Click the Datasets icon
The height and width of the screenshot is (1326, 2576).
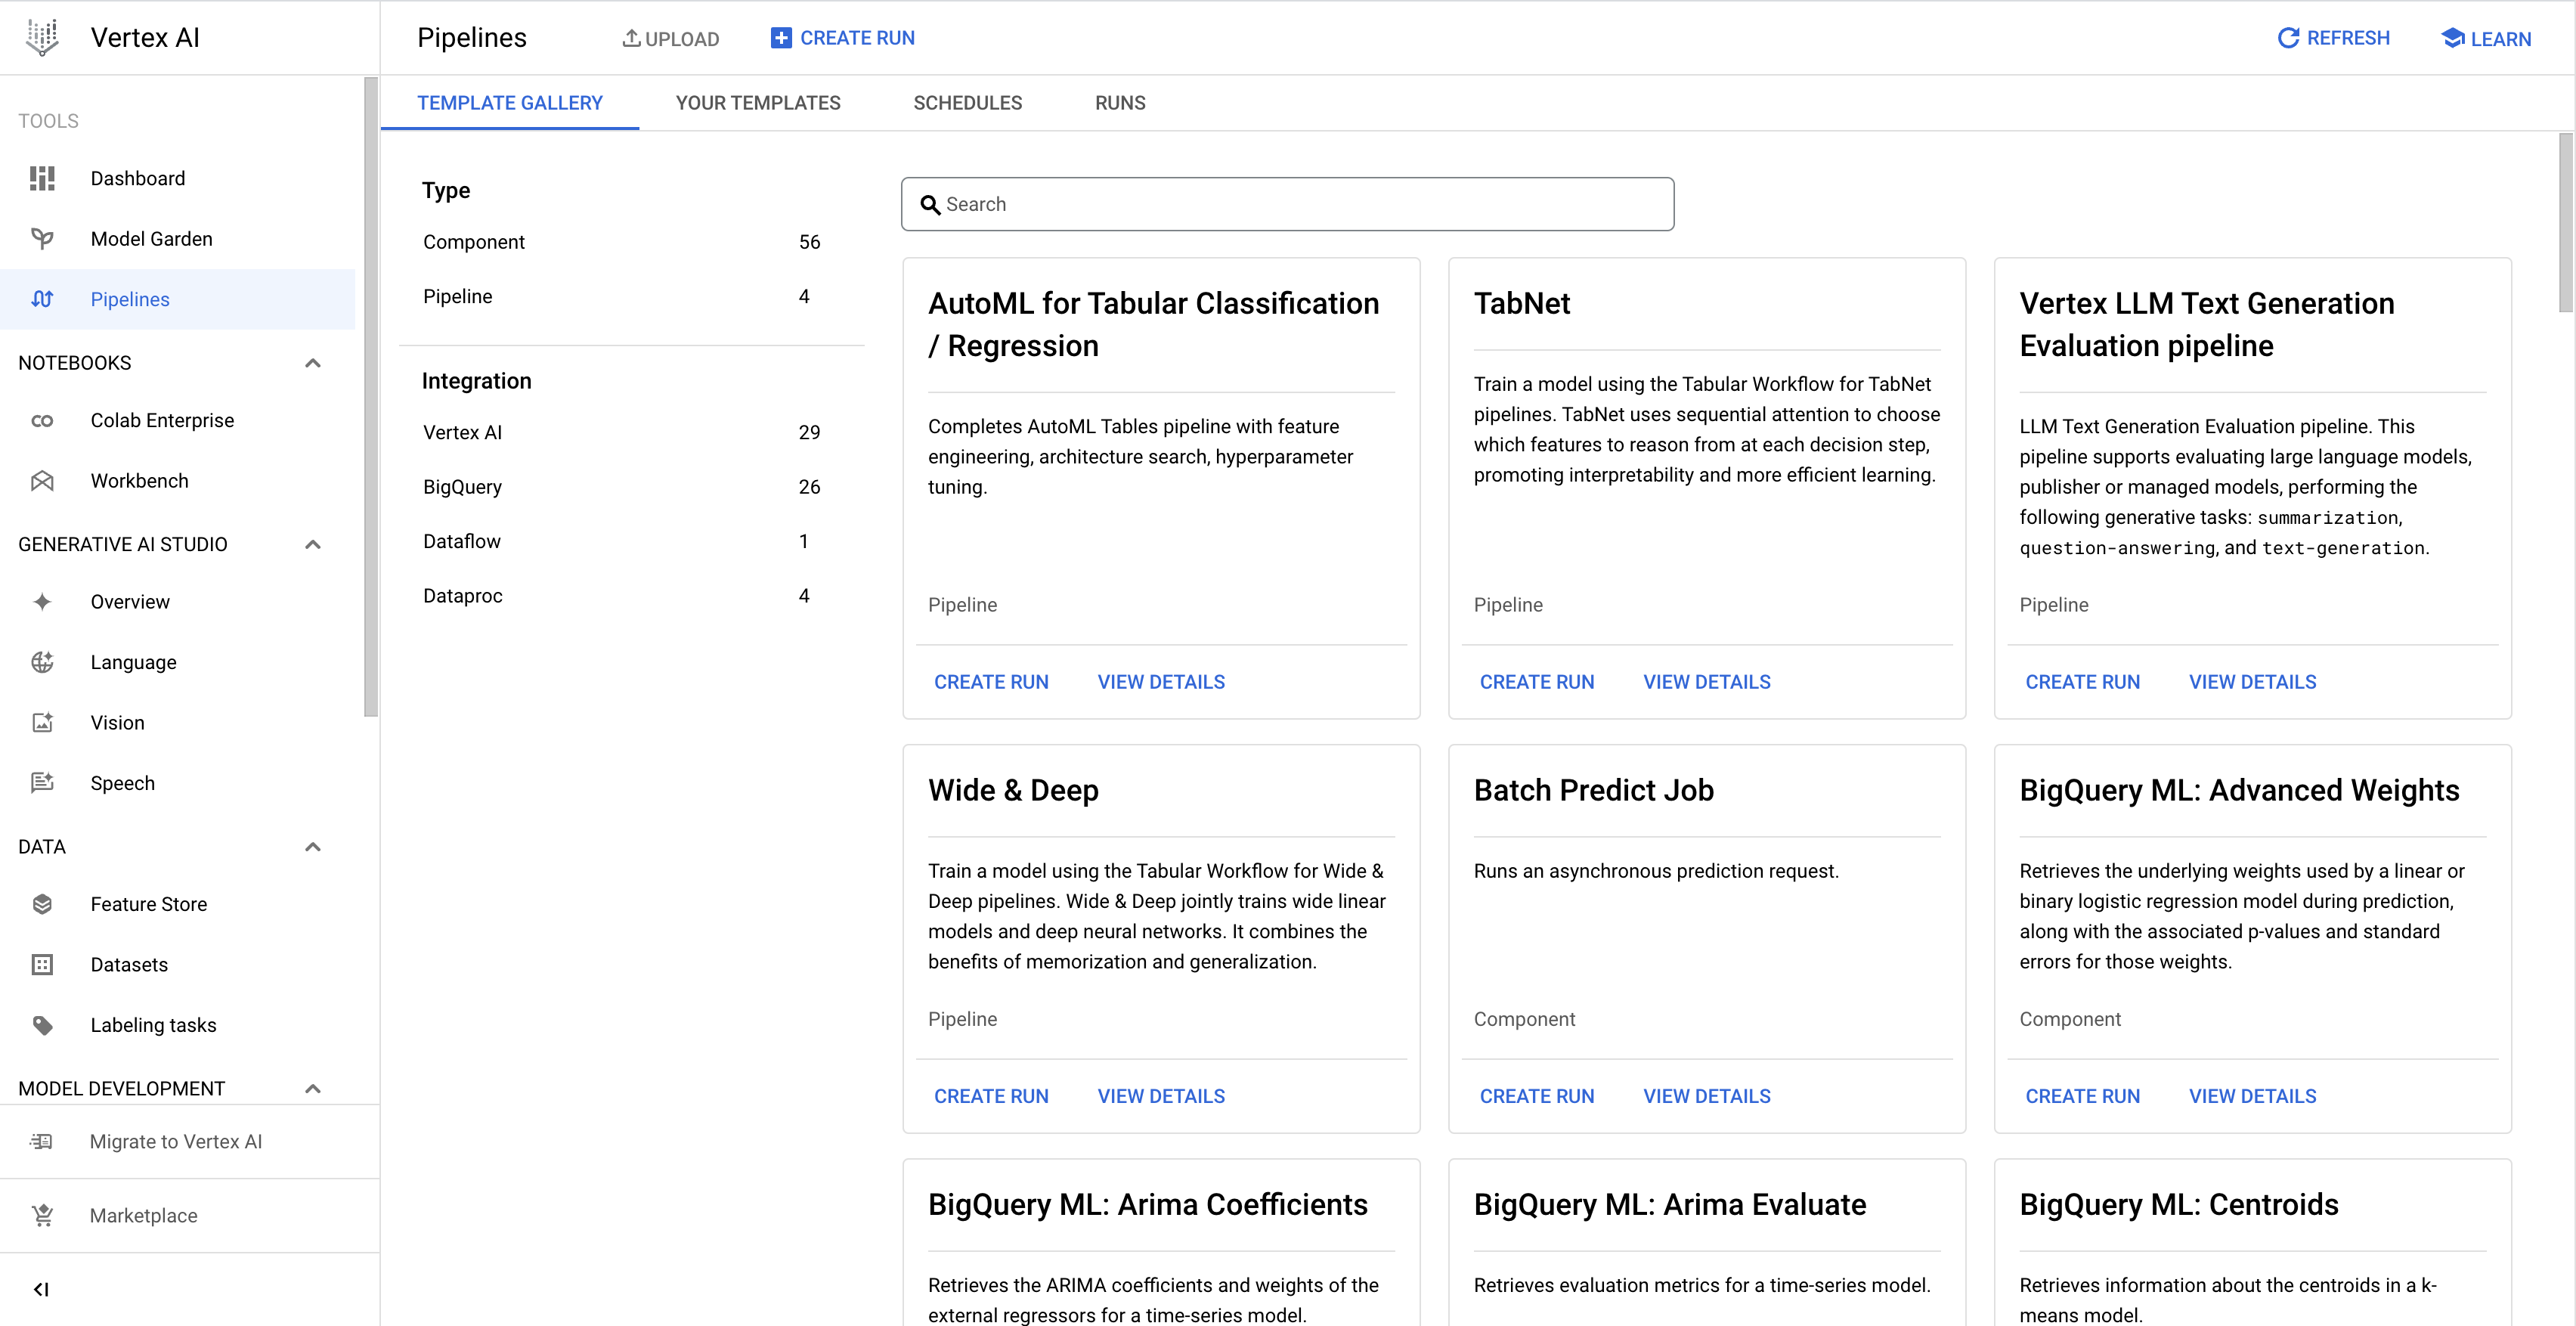pyautogui.click(x=41, y=964)
